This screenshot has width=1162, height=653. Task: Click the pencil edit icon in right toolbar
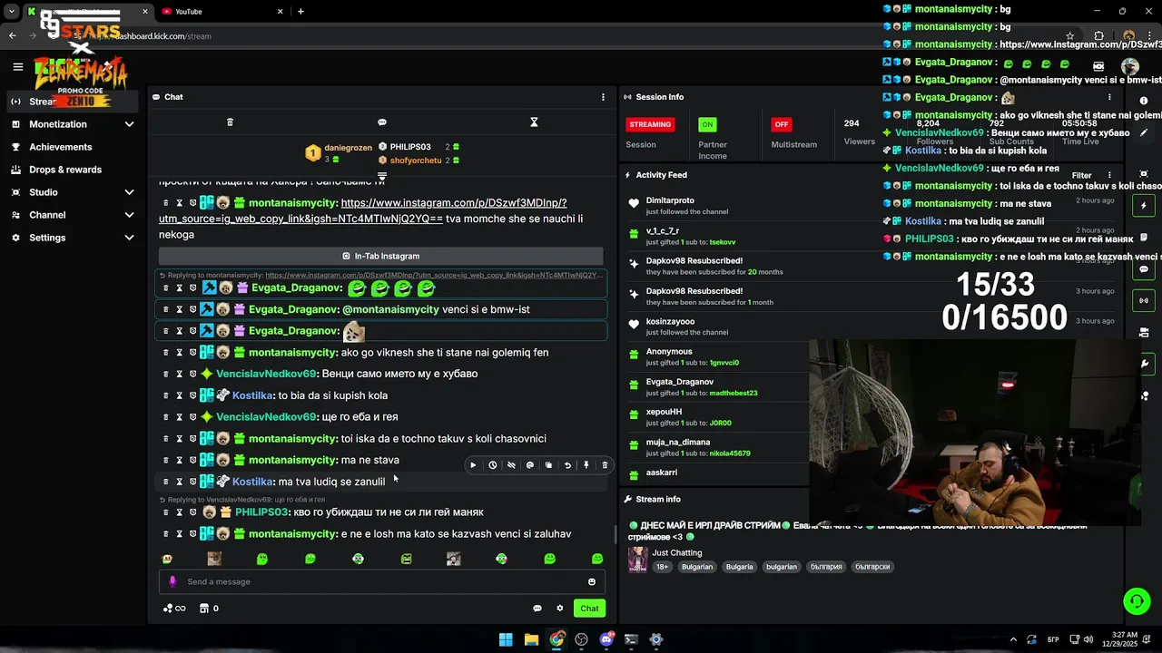coord(1144,133)
